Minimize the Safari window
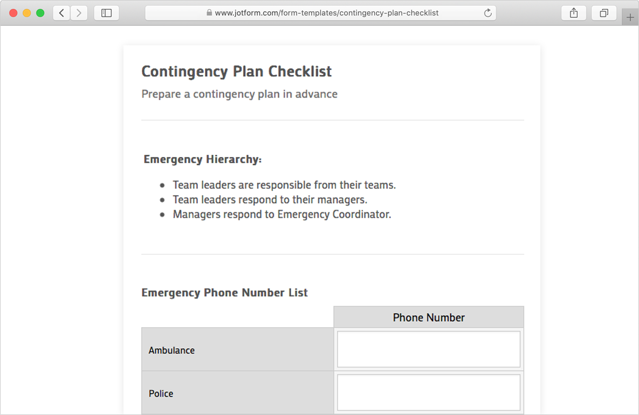The image size is (639, 415). click(x=27, y=13)
